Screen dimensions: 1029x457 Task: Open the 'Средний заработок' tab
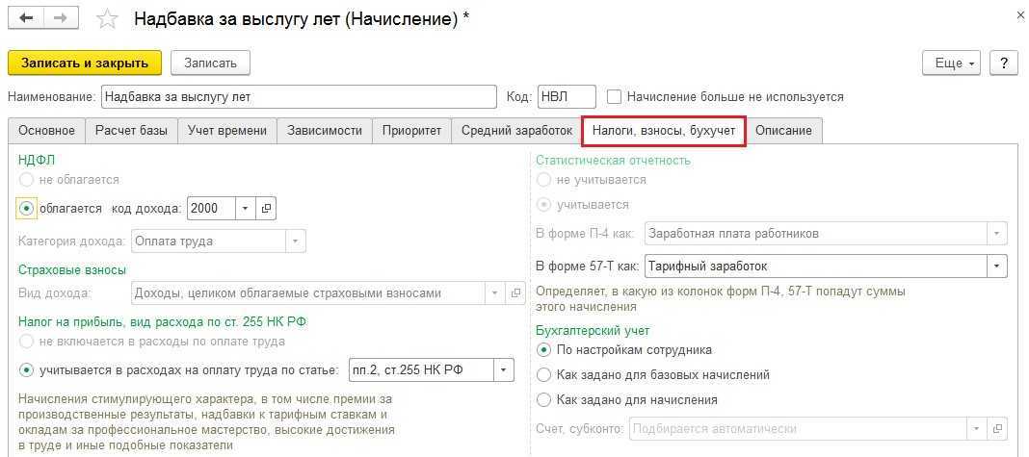tap(514, 130)
